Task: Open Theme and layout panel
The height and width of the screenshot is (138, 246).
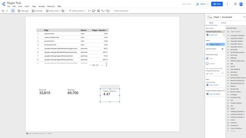Action: (x=121, y=11)
